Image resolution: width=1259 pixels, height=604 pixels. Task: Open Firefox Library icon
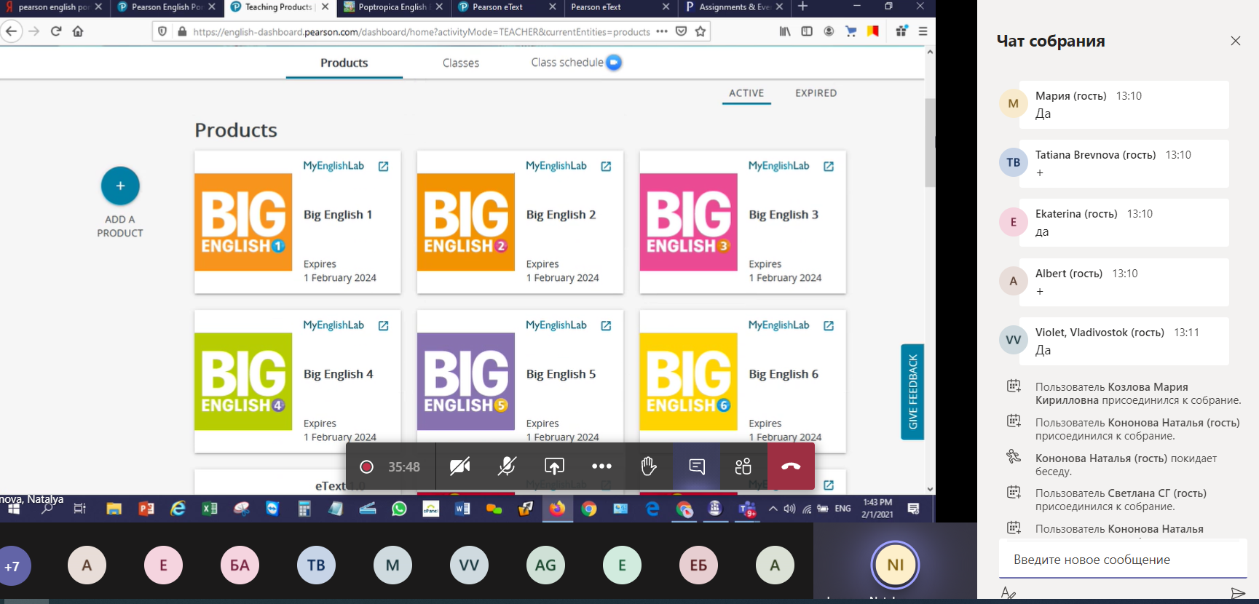tap(785, 31)
